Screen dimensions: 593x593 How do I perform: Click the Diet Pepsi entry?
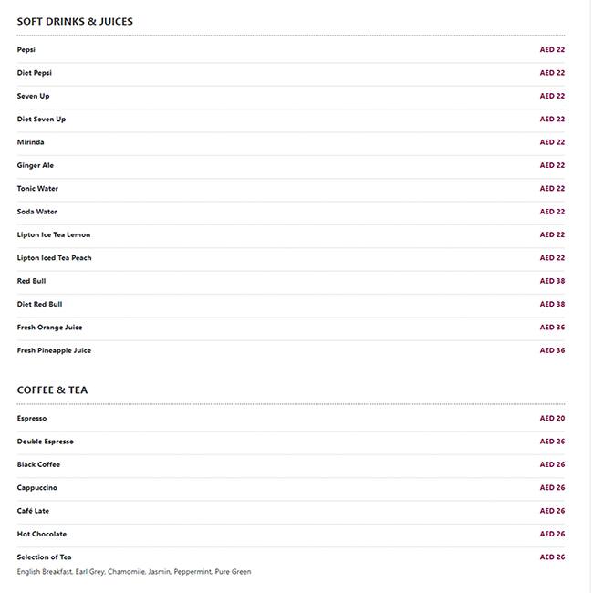[x=35, y=73]
